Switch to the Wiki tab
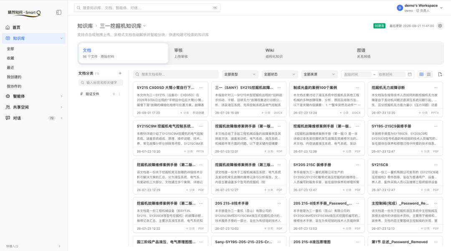The width and height of the screenshot is (451, 251). click(x=306, y=53)
